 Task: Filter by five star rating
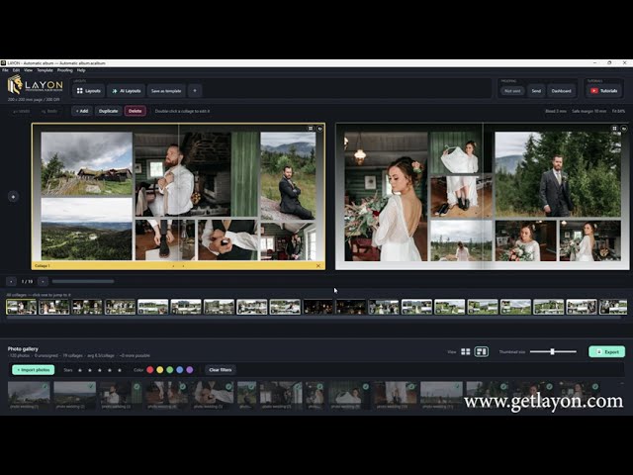tap(119, 370)
